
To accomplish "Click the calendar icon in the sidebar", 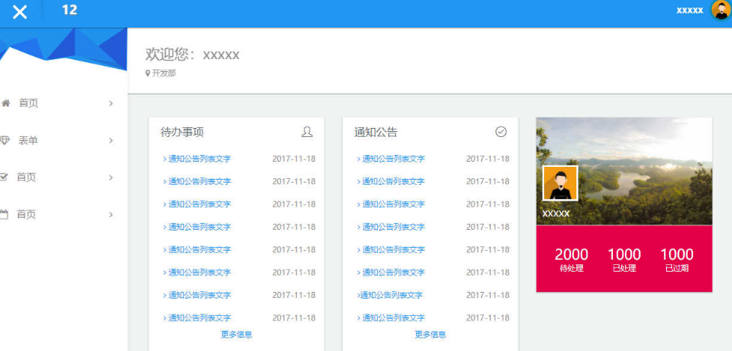I will (4, 215).
